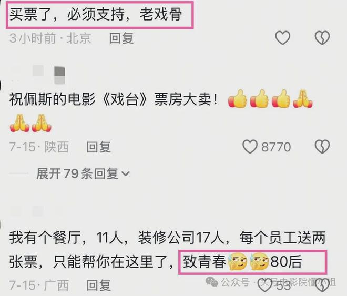The width and height of the screenshot is (347, 296).
Task: Tap the 8770 like count
Action: click(276, 147)
